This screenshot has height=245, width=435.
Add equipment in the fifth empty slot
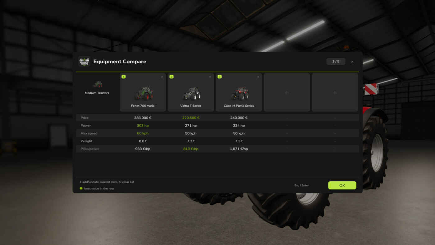335,92
